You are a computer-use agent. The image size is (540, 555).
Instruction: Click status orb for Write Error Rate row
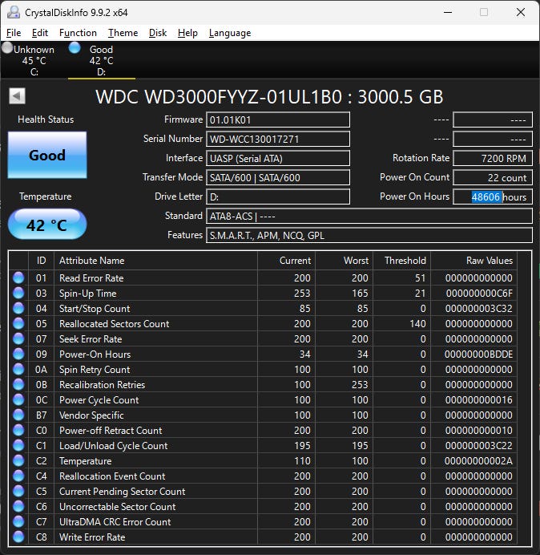pyautogui.click(x=18, y=537)
